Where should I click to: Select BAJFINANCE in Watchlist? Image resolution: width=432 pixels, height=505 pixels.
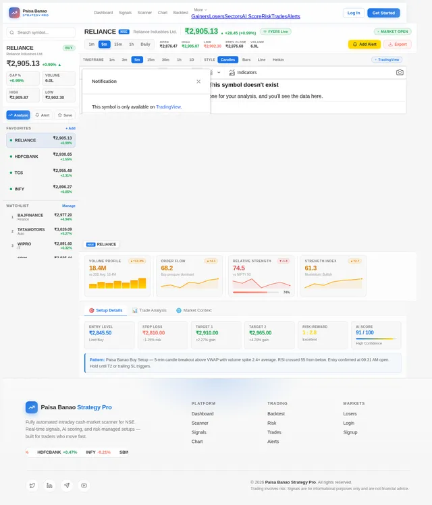click(x=41, y=216)
